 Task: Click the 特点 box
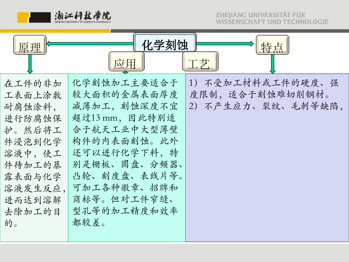pos(273,45)
